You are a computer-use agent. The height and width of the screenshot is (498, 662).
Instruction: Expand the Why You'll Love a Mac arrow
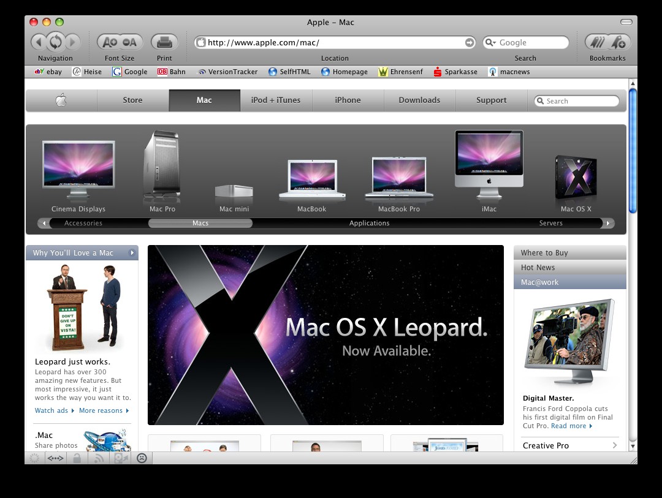tap(132, 253)
